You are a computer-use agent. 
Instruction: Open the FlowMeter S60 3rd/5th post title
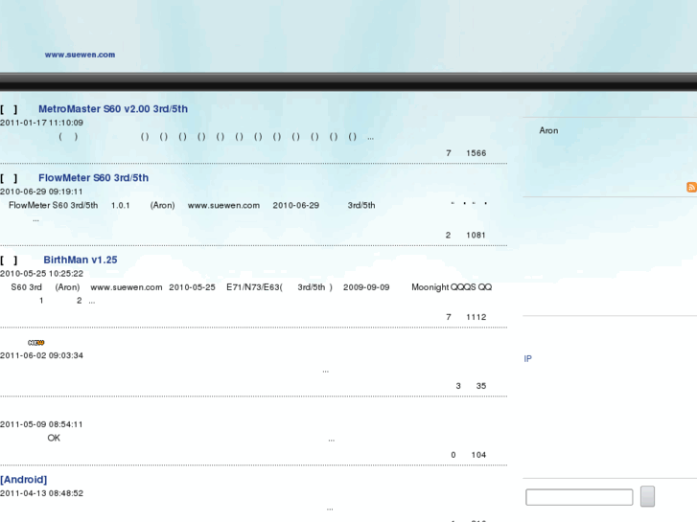click(93, 178)
